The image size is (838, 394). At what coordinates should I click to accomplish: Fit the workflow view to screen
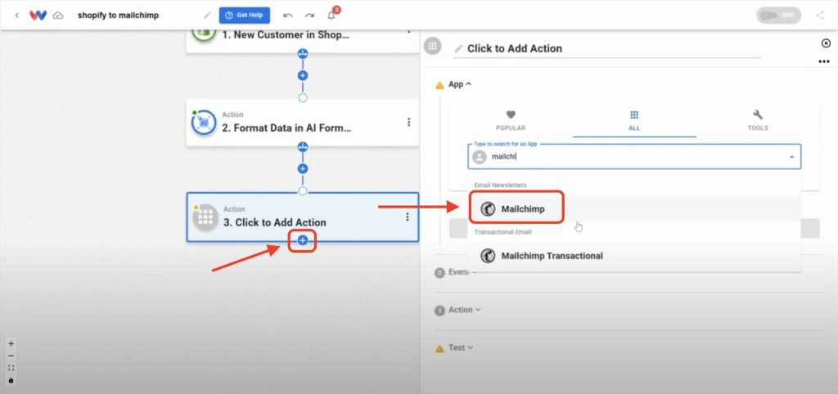11,368
